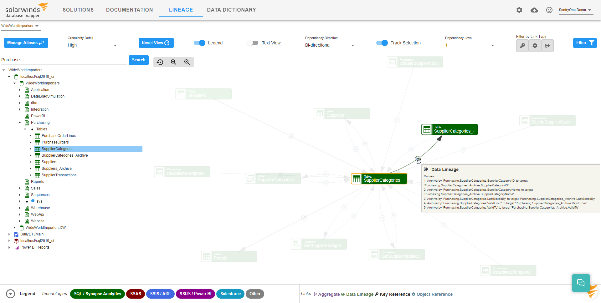Zoom in on the lineage diagram

point(187,62)
